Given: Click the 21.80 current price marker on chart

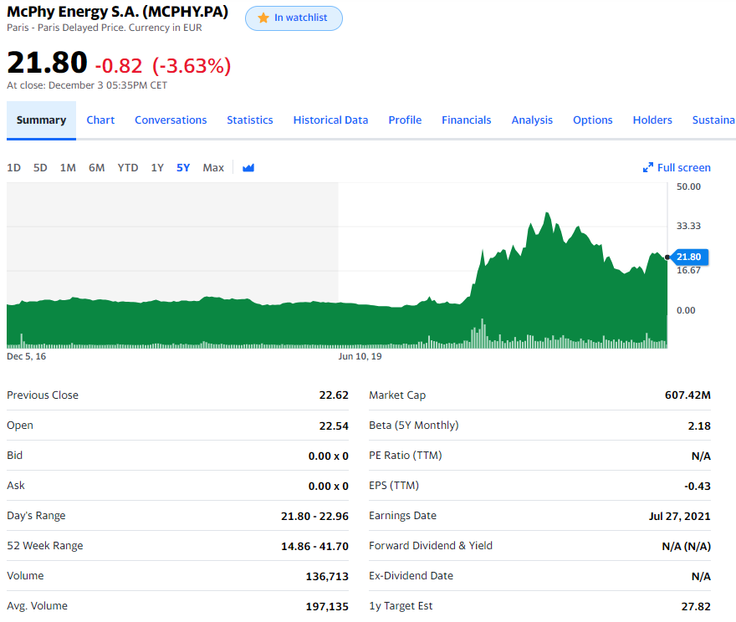Looking at the screenshot, I should 688,257.
